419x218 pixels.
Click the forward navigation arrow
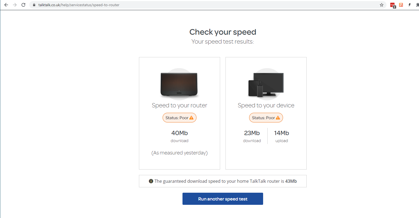pyautogui.click(x=15, y=5)
